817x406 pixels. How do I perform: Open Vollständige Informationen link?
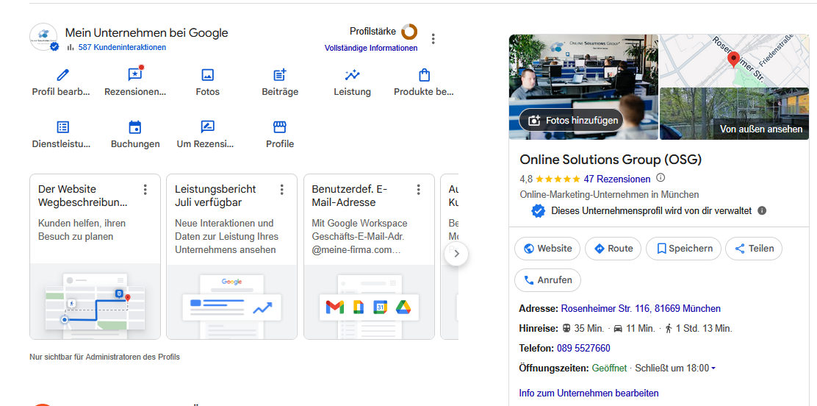click(x=371, y=48)
